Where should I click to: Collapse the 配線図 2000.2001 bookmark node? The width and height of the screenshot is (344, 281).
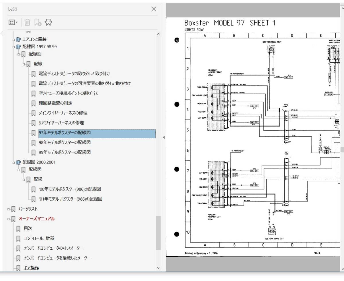click(13, 162)
